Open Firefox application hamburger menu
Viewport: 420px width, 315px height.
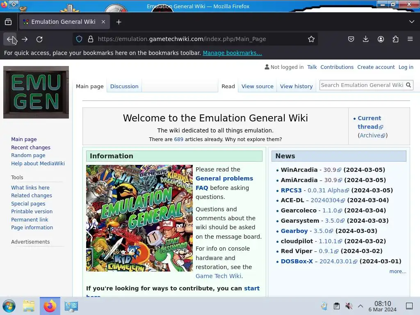click(x=410, y=39)
